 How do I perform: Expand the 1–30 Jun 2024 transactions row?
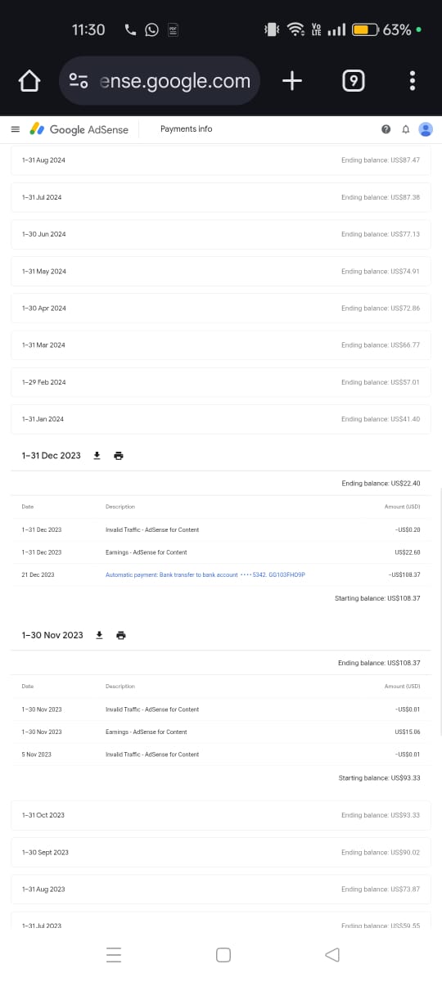pos(221,234)
